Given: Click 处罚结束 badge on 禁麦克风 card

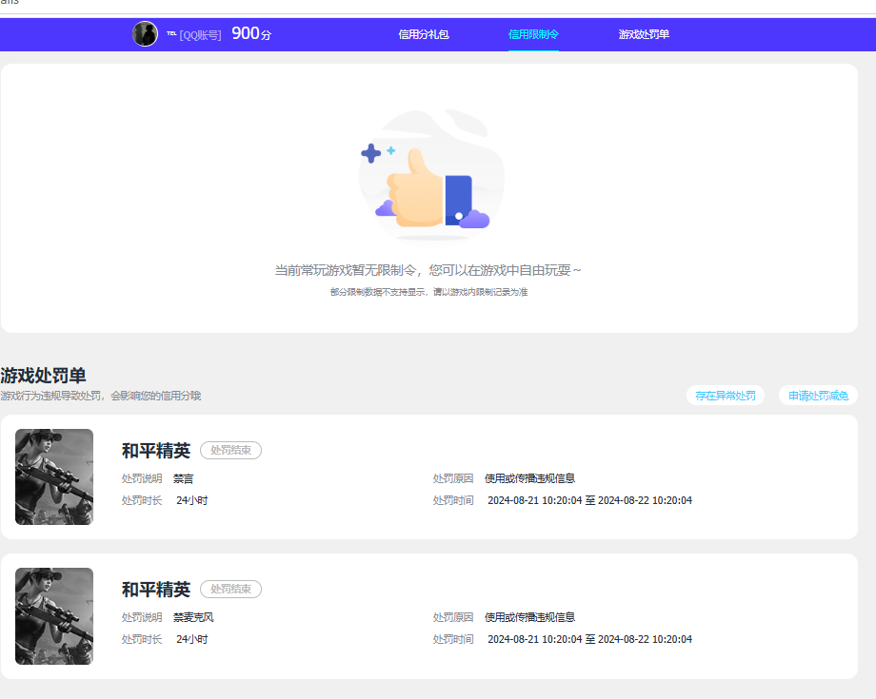Looking at the screenshot, I should 230,589.
